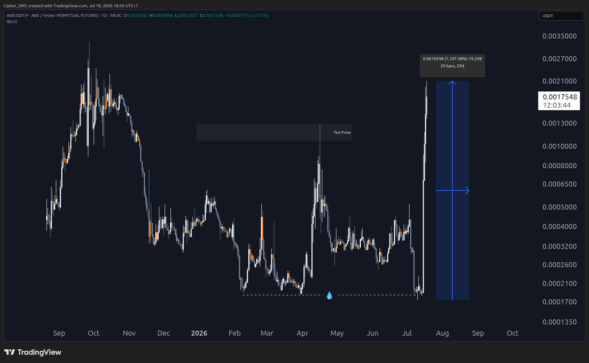This screenshot has height=363, width=589.
Task: Click the 0.0006500 price axis label
Action: tap(560, 184)
